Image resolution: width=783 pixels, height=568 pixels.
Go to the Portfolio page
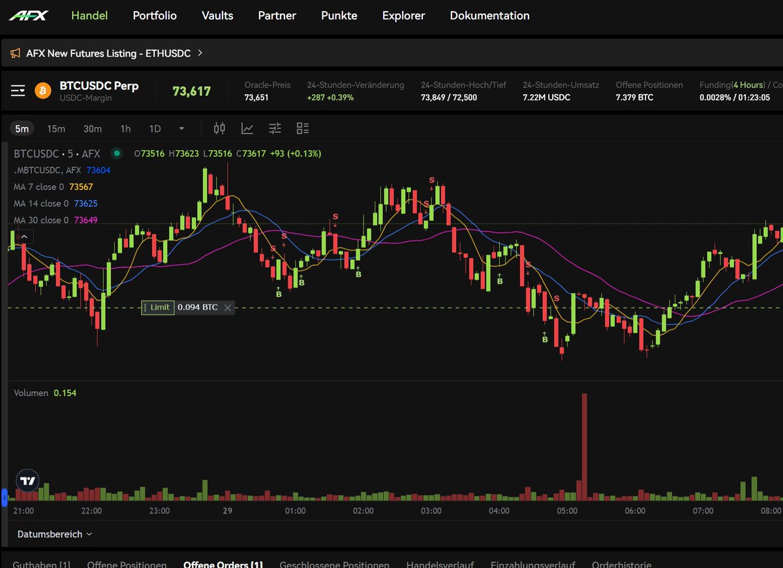(155, 16)
